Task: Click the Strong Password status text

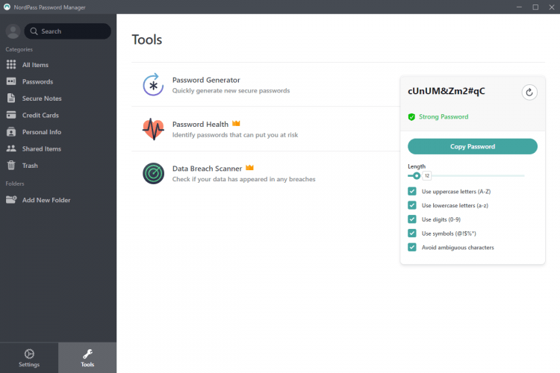Action: coord(444,116)
